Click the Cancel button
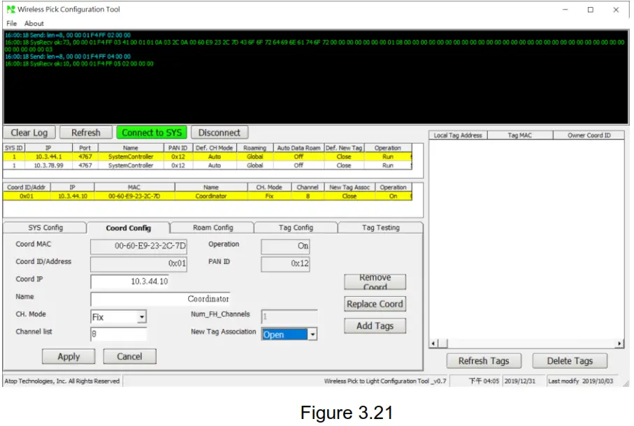Viewport: 634px width, 426px height. pyautogui.click(x=129, y=357)
